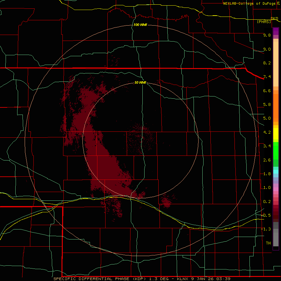
Task: Click the 8.2 scale value
Action: pos(267,63)
